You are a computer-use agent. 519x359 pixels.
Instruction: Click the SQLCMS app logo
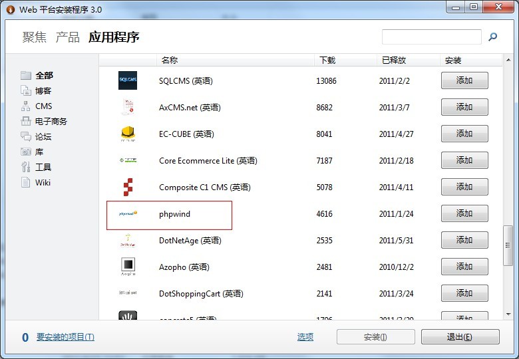point(128,80)
